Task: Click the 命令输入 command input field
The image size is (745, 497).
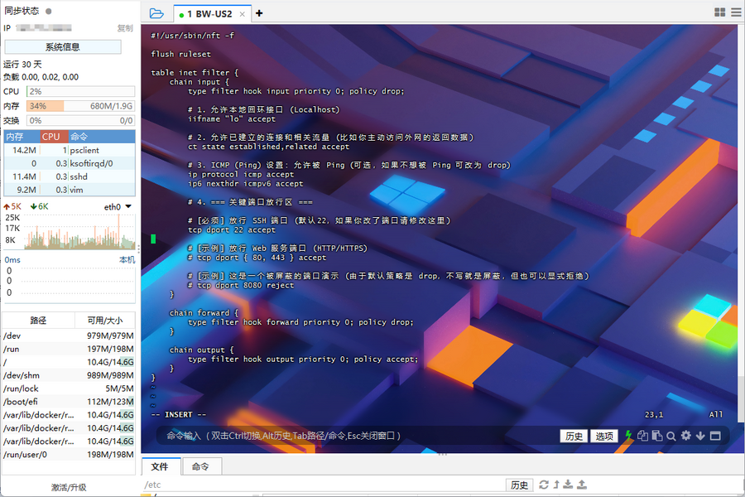Action: click(356, 436)
